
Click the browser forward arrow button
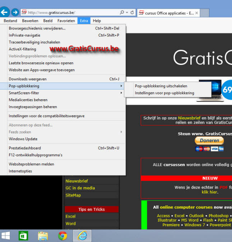(15, 12)
